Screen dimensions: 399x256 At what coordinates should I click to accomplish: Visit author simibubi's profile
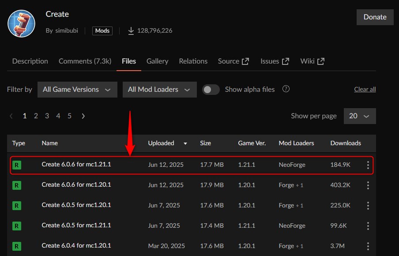(67, 31)
